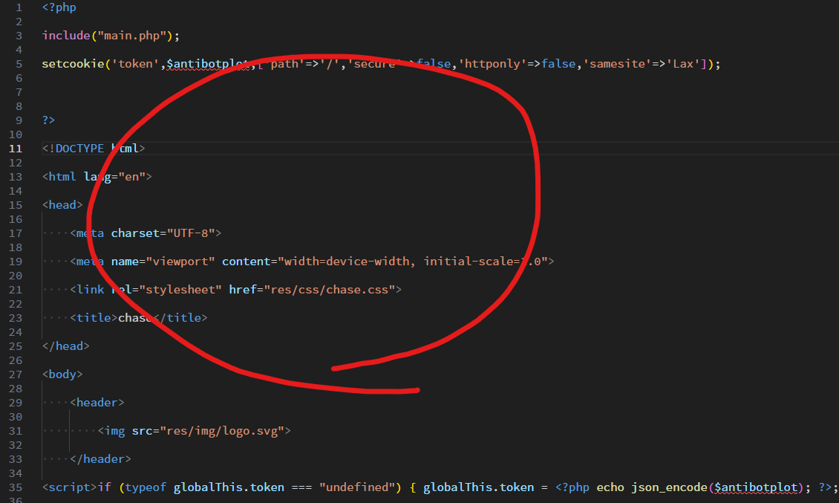The height and width of the screenshot is (503, 839).
Task: Click the opening <script> tag
Action: (x=70, y=487)
